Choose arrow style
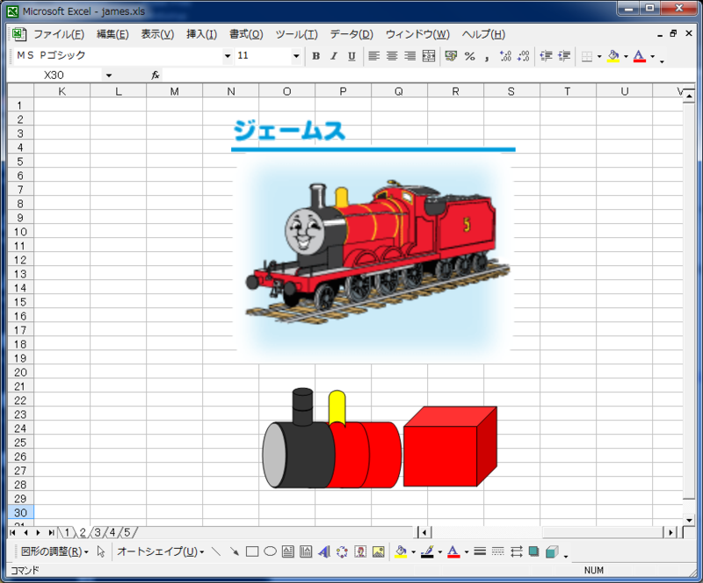Viewport: 703px width, 583px height. (x=516, y=551)
